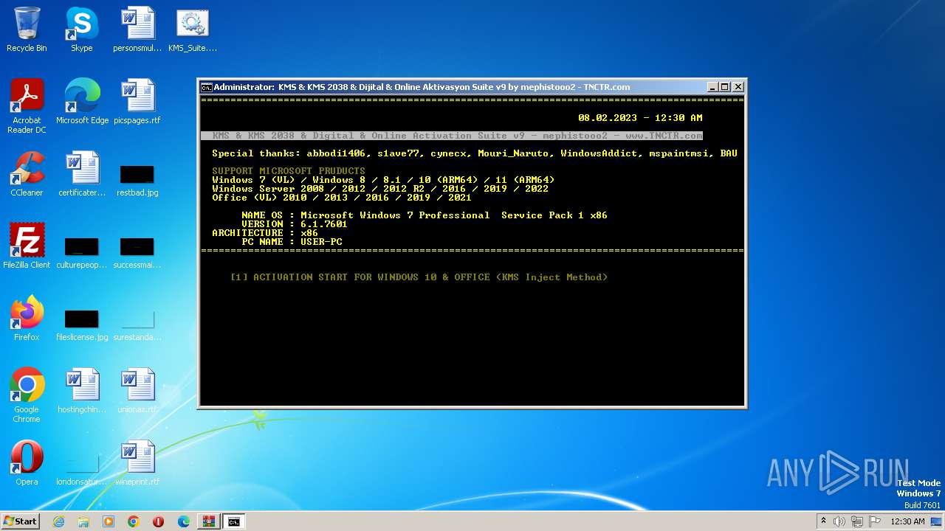Click the 'SUPPORT MICROSOFT PRUDUCTS' heading text
This screenshot has width=945, height=531.
[x=289, y=171]
